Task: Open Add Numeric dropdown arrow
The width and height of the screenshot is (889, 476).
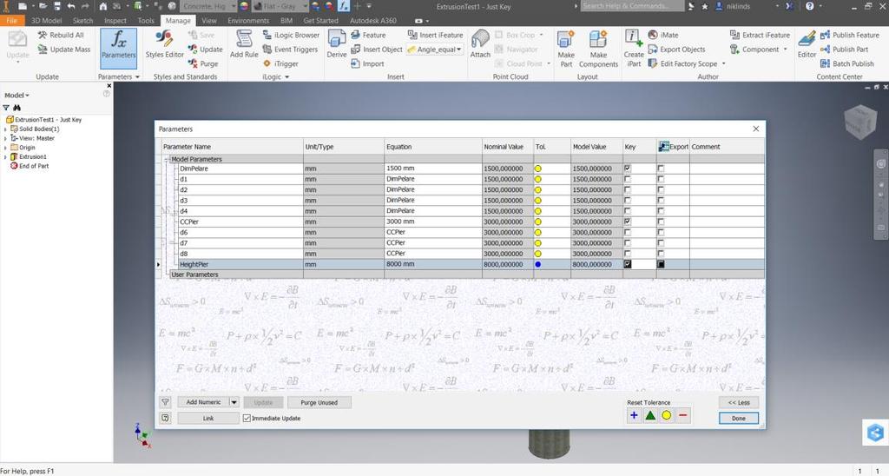Action: pos(234,402)
